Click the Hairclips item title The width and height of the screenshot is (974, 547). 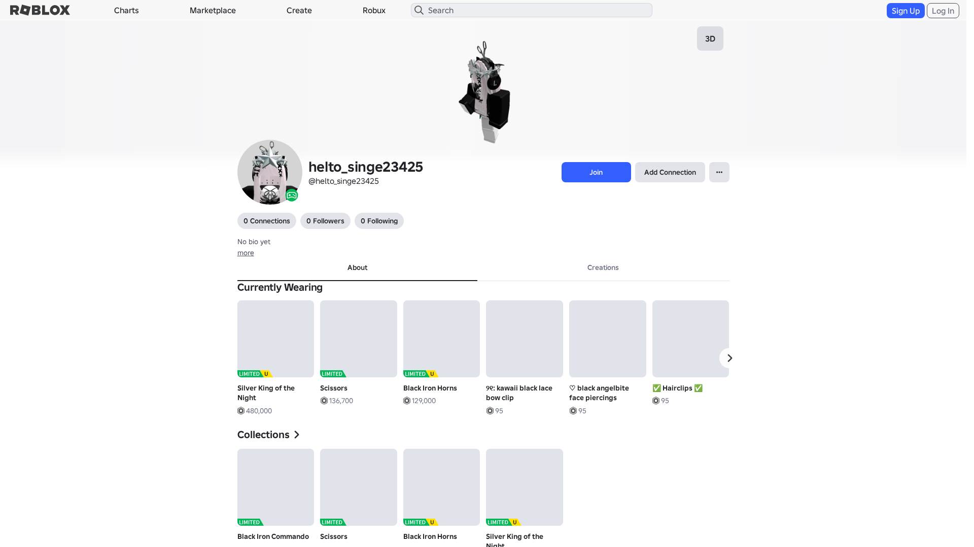tap(678, 388)
